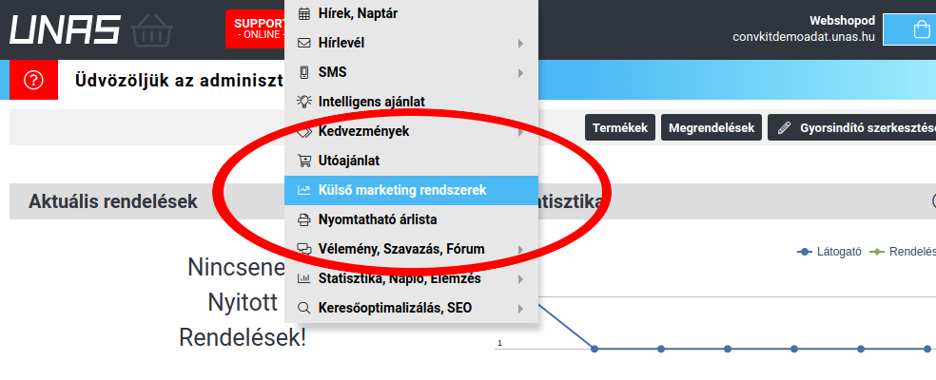Open Hírek, Naptár menu item
936x380 pixels.
pos(411,13)
